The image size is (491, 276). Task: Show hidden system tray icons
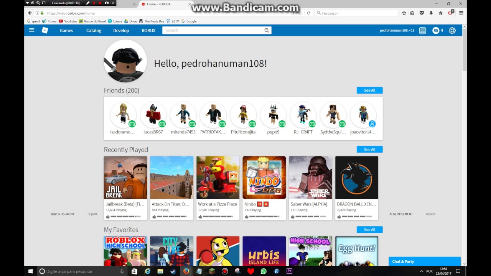coord(422,271)
